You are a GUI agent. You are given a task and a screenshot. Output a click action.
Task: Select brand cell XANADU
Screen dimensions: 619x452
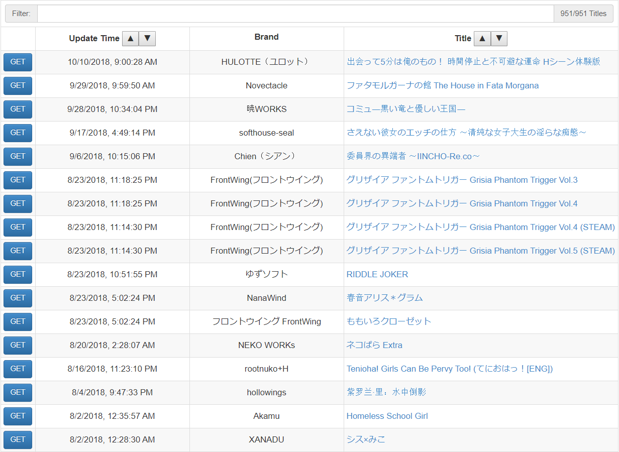267,440
